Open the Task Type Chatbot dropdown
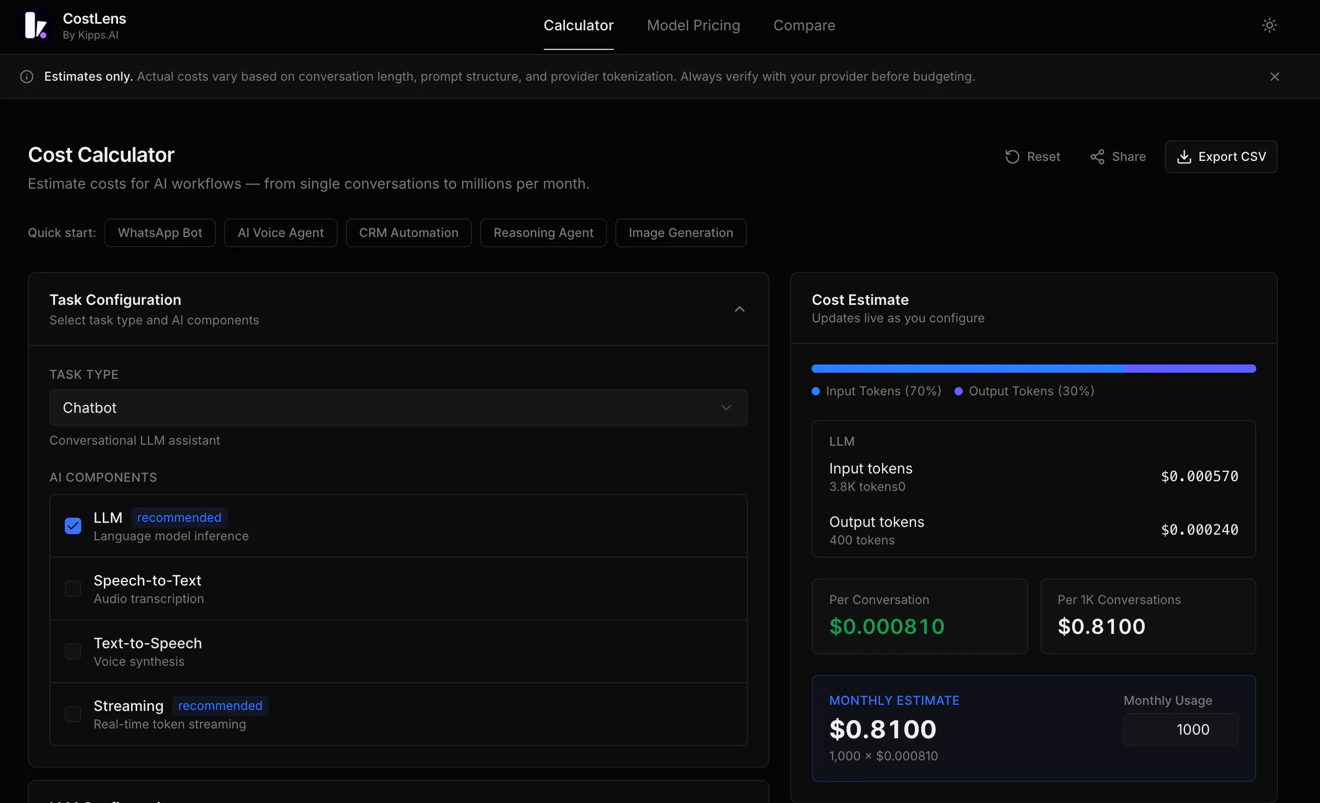1320x803 pixels. pyautogui.click(x=398, y=408)
